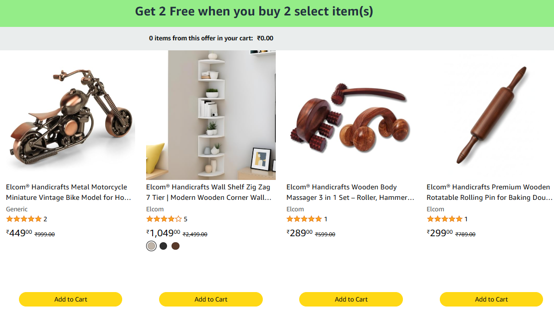Add the wall shelf to cart
Image resolution: width=554 pixels, height=313 pixels.
point(211,300)
